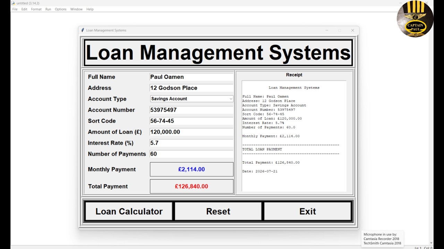Image resolution: width=444 pixels, height=249 pixels.
Task: Click the Interest Rate input field
Action: pos(191,143)
